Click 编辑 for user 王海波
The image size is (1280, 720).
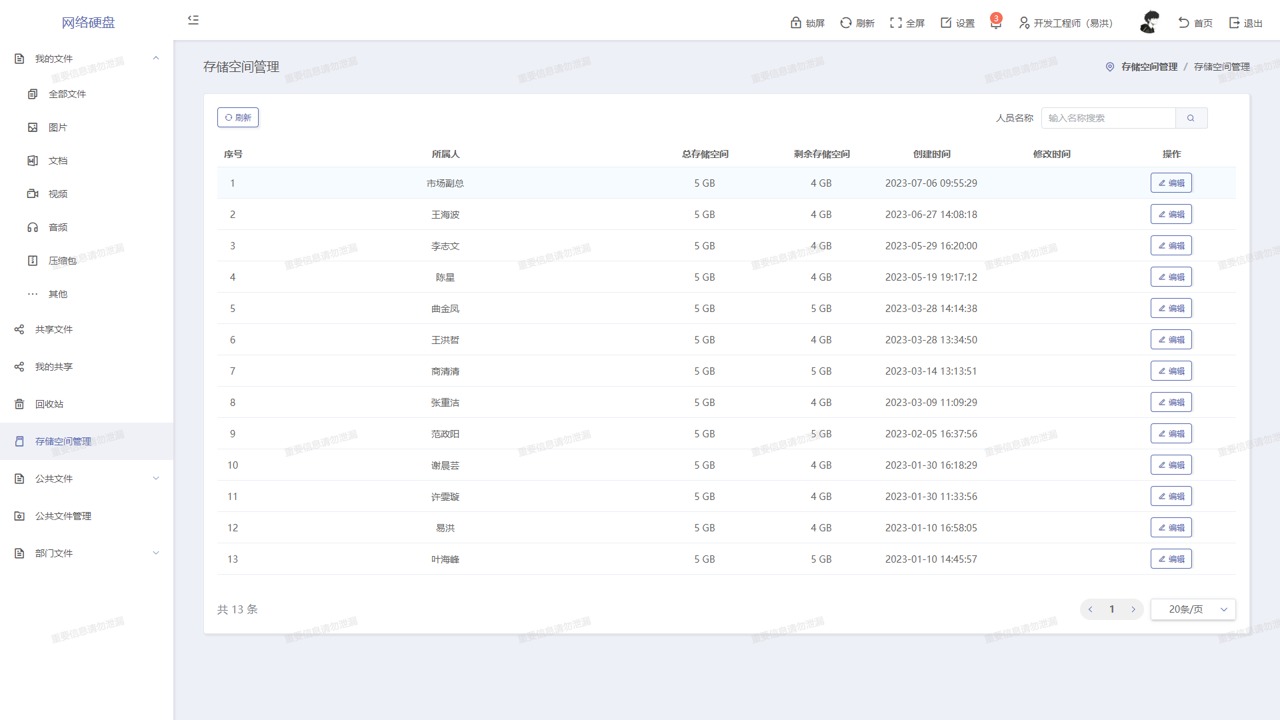pyautogui.click(x=1171, y=215)
